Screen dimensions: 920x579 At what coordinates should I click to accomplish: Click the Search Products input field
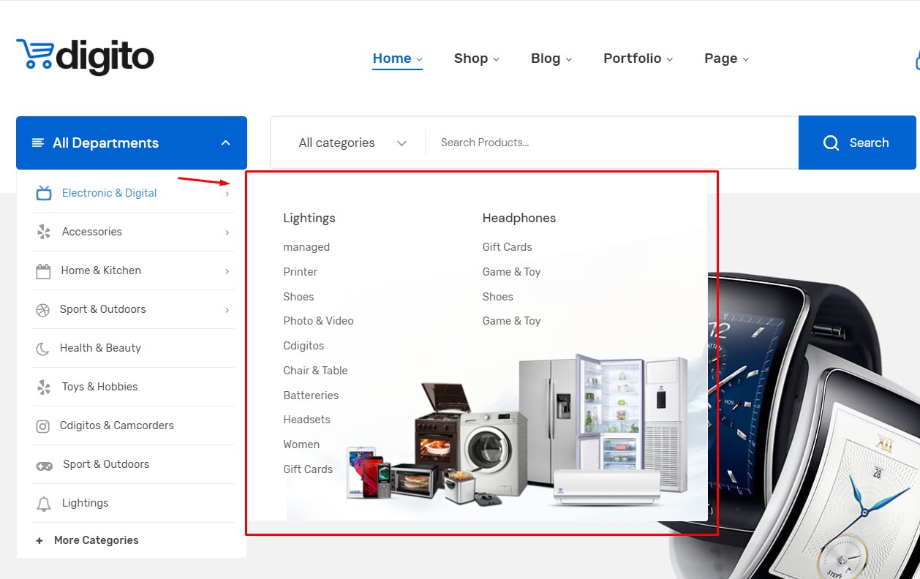611,143
